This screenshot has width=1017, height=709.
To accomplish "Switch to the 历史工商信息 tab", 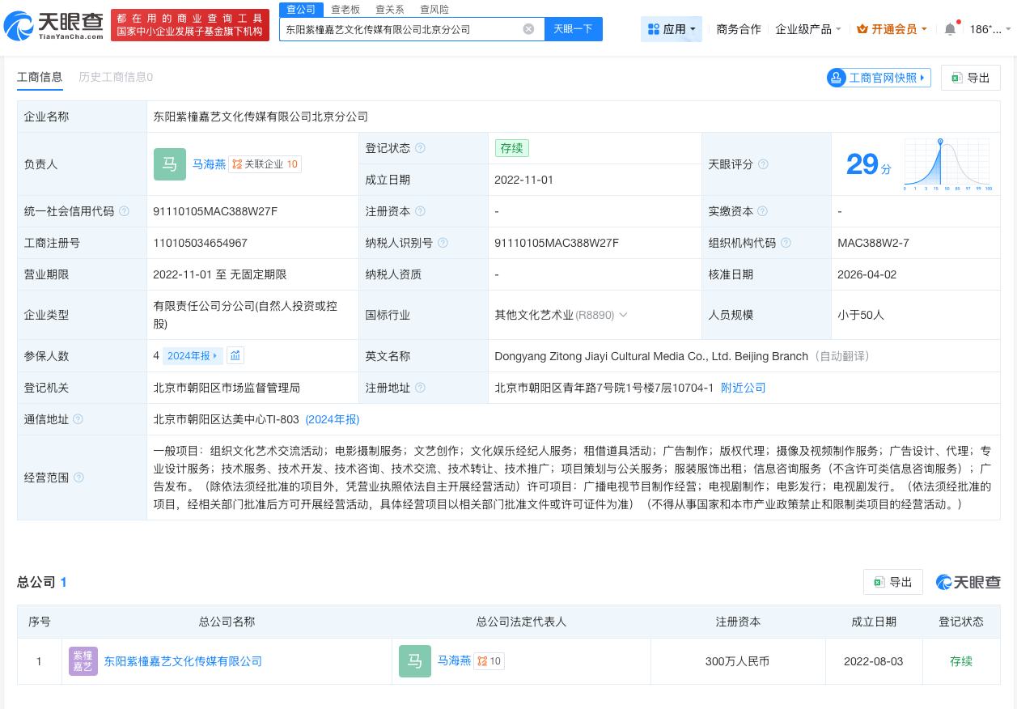I will 115,77.
